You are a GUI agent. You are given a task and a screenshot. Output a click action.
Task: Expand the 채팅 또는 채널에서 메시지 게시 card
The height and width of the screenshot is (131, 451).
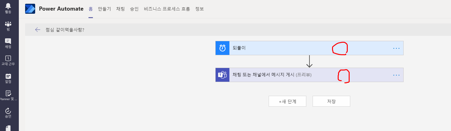pyautogui.click(x=309, y=75)
